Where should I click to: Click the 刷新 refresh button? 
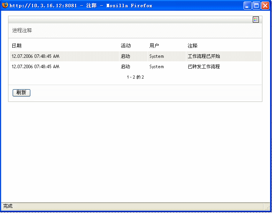coord(22,93)
